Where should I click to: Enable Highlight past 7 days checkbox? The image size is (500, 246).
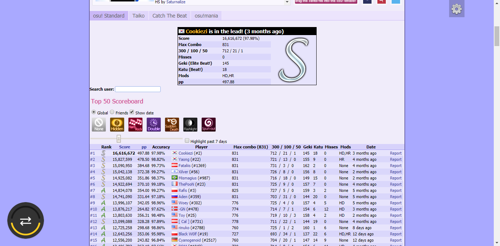[x=187, y=141]
